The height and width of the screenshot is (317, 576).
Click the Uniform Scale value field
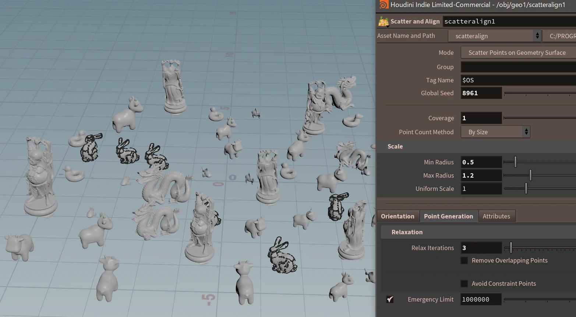click(x=481, y=189)
